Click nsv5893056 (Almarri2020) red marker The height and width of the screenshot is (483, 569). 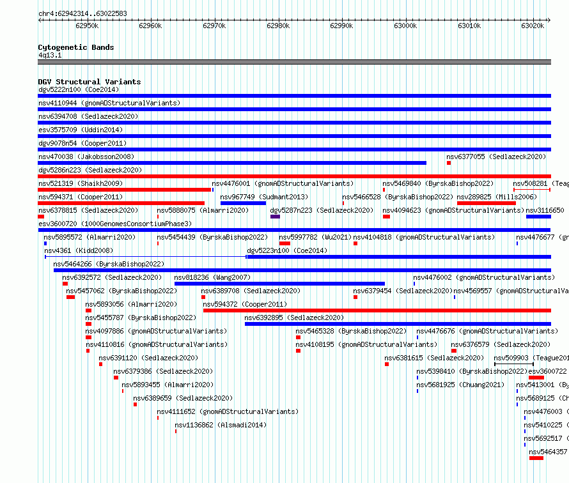point(88,310)
